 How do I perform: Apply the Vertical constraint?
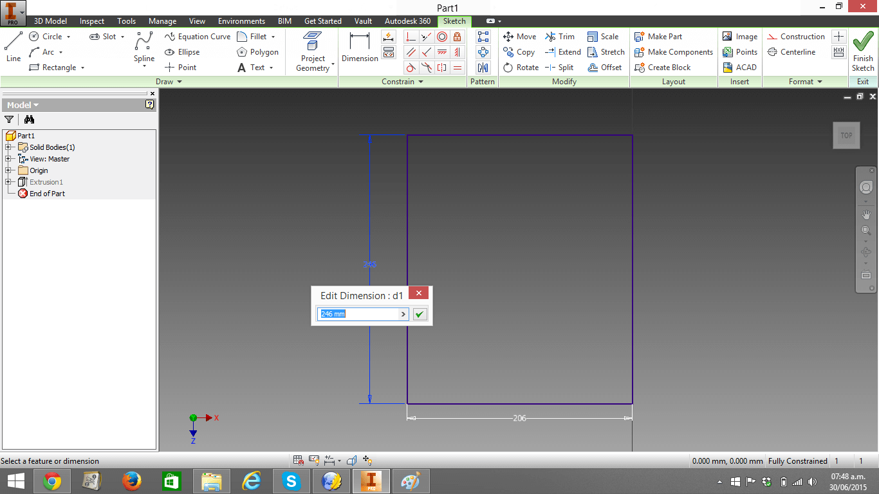[x=458, y=52]
